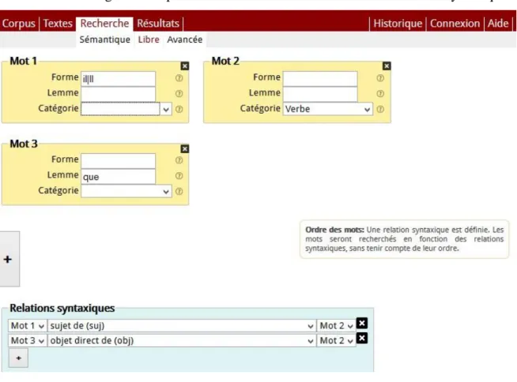Screen dimensions: 517x382
Task: Open help icon for Mot 2 Forme
Action: click(380, 78)
